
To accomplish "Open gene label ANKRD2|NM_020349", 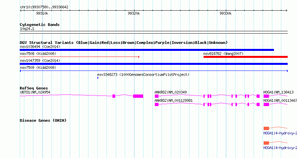I will pyautogui.click(x=171, y=92).
